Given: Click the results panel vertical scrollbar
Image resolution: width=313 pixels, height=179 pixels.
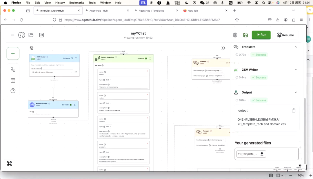Looking at the screenshot, I should pos(305,131).
